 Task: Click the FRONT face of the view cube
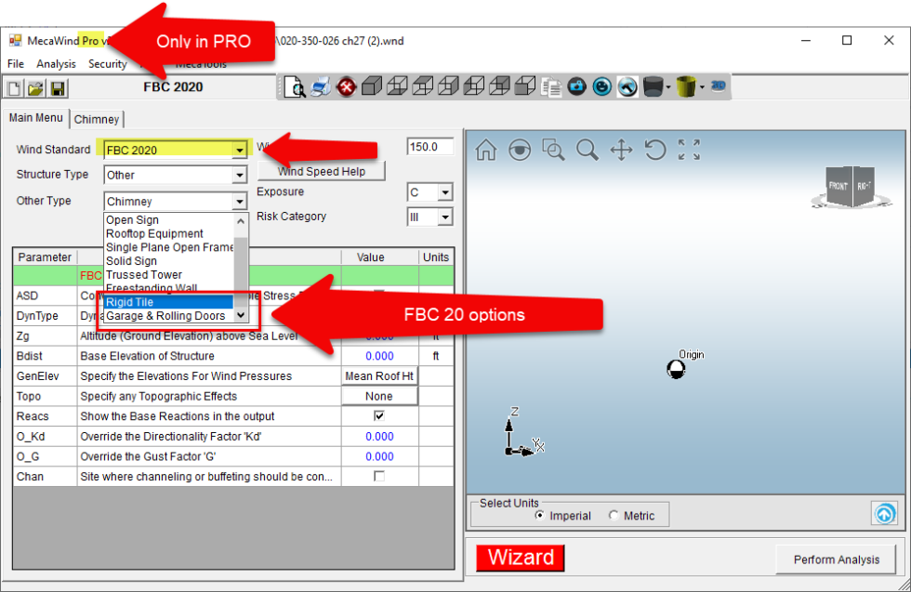[838, 186]
